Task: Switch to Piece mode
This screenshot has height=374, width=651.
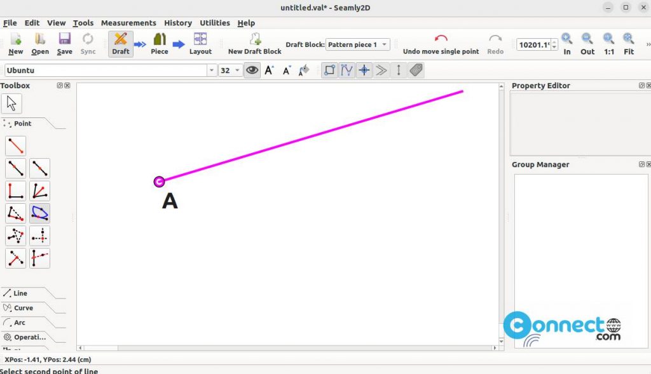Action: [x=160, y=43]
